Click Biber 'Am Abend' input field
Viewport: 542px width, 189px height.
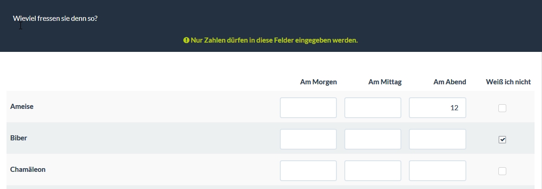(437, 139)
